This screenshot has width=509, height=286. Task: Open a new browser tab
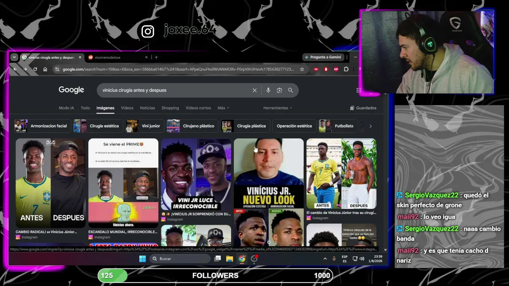point(156,57)
